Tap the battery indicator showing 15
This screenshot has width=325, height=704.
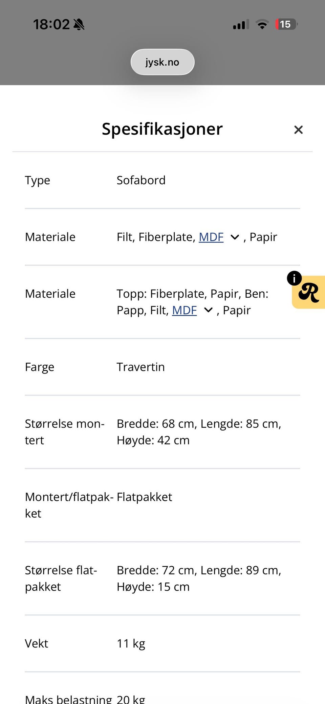click(286, 24)
